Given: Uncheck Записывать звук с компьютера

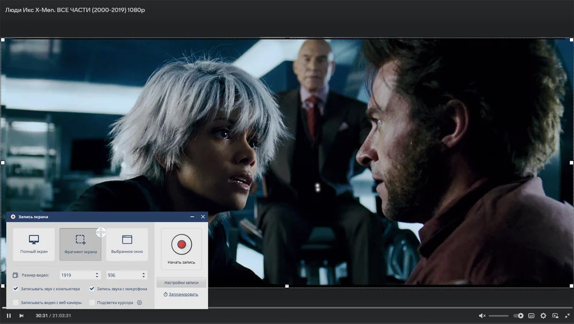Looking at the screenshot, I should click(16, 288).
